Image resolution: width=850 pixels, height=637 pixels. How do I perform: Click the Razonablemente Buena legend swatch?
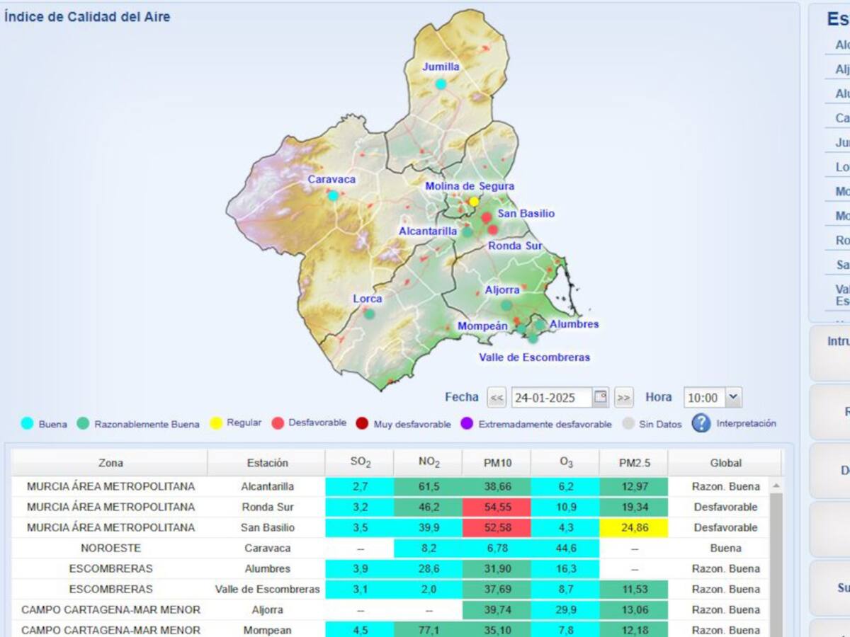point(84,424)
